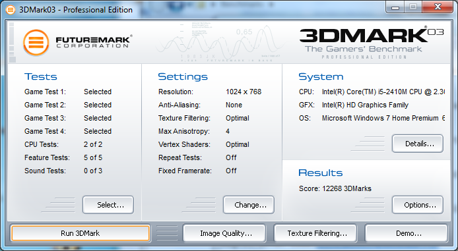Open the Image Quality tool
The width and height of the screenshot is (458, 251).
[224, 233]
